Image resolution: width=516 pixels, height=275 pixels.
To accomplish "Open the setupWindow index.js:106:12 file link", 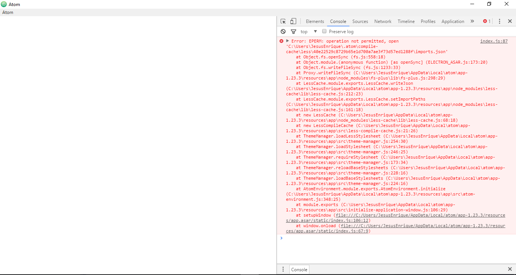I will pyautogui.click(x=395, y=218).
